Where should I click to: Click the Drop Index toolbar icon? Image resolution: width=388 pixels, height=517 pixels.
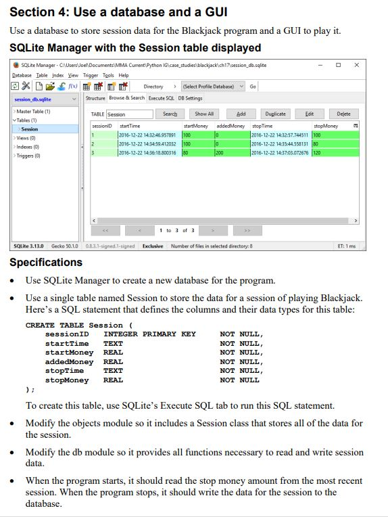tap(123, 87)
